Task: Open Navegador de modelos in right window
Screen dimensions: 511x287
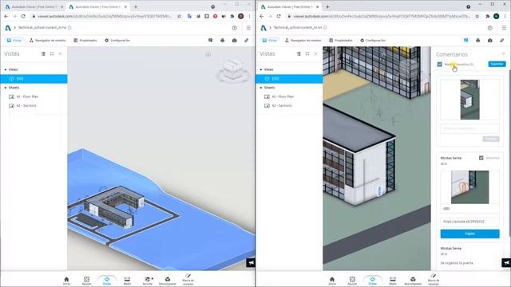Action: pyautogui.click(x=303, y=41)
